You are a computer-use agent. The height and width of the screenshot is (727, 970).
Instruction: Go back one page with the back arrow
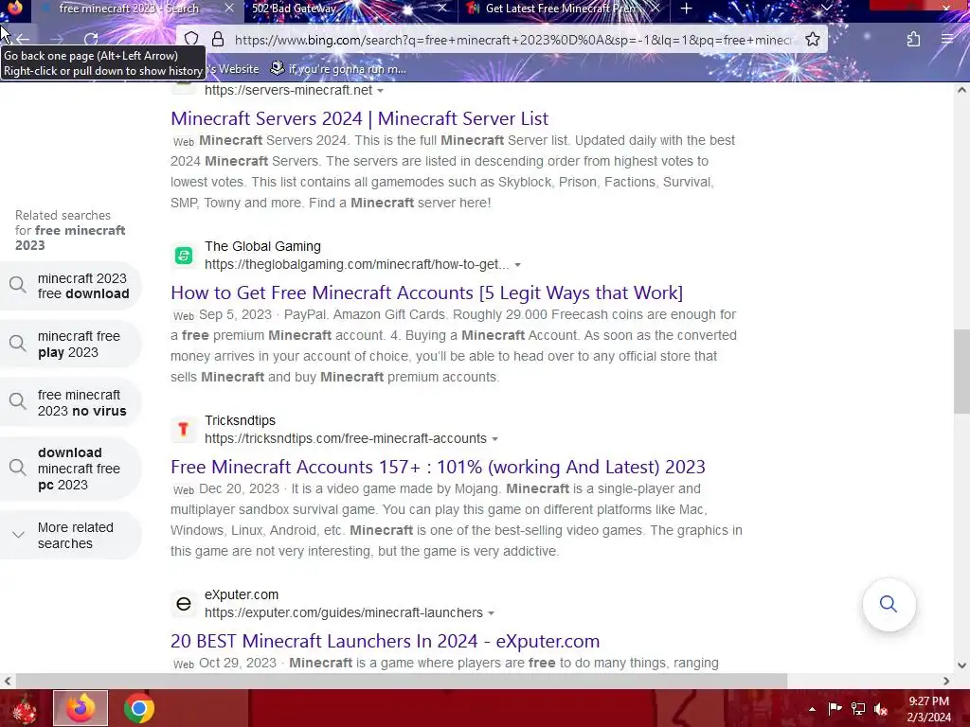point(23,40)
